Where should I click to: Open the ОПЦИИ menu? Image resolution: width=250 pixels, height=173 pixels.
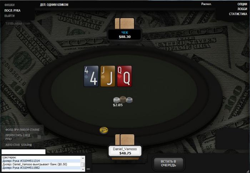(242, 4)
